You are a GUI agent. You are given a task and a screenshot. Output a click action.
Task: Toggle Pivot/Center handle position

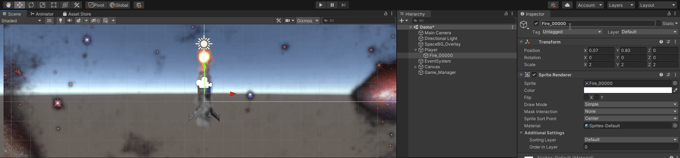click(96, 5)
